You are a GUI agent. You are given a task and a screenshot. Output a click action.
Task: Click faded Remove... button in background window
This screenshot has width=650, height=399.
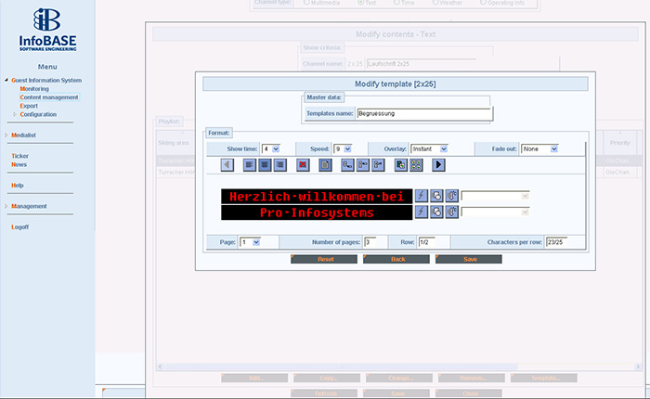pyautogui.click(x=472, y=378)
